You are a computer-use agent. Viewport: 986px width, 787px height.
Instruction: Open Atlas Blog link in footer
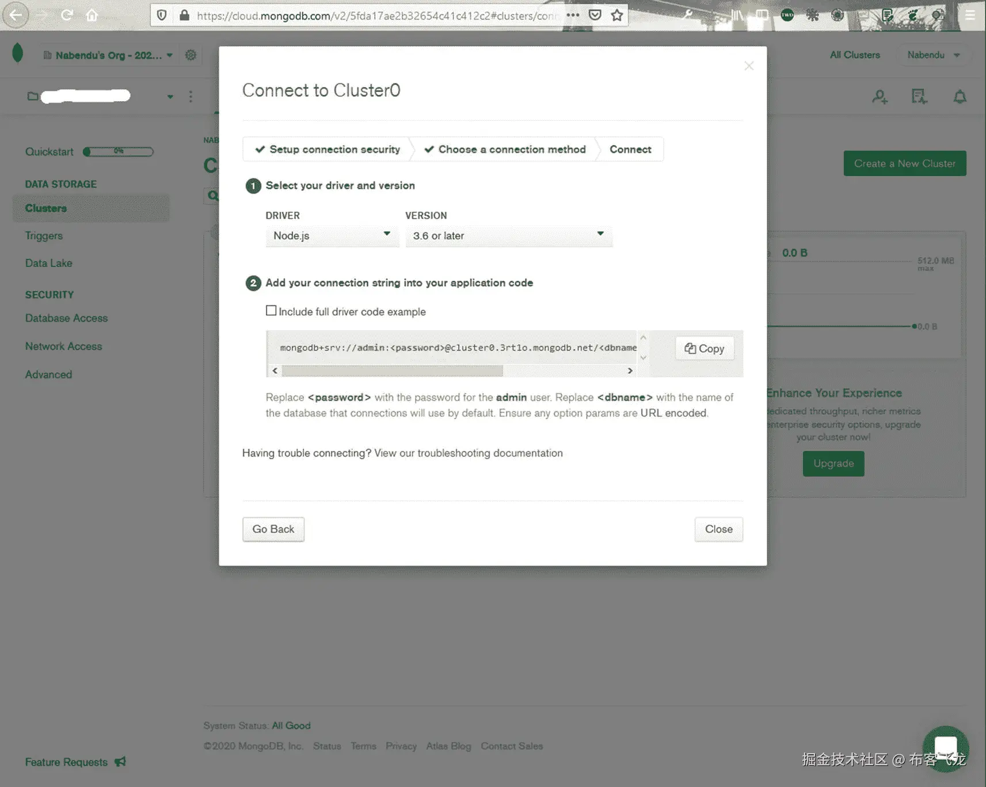[x=448, y=746]
